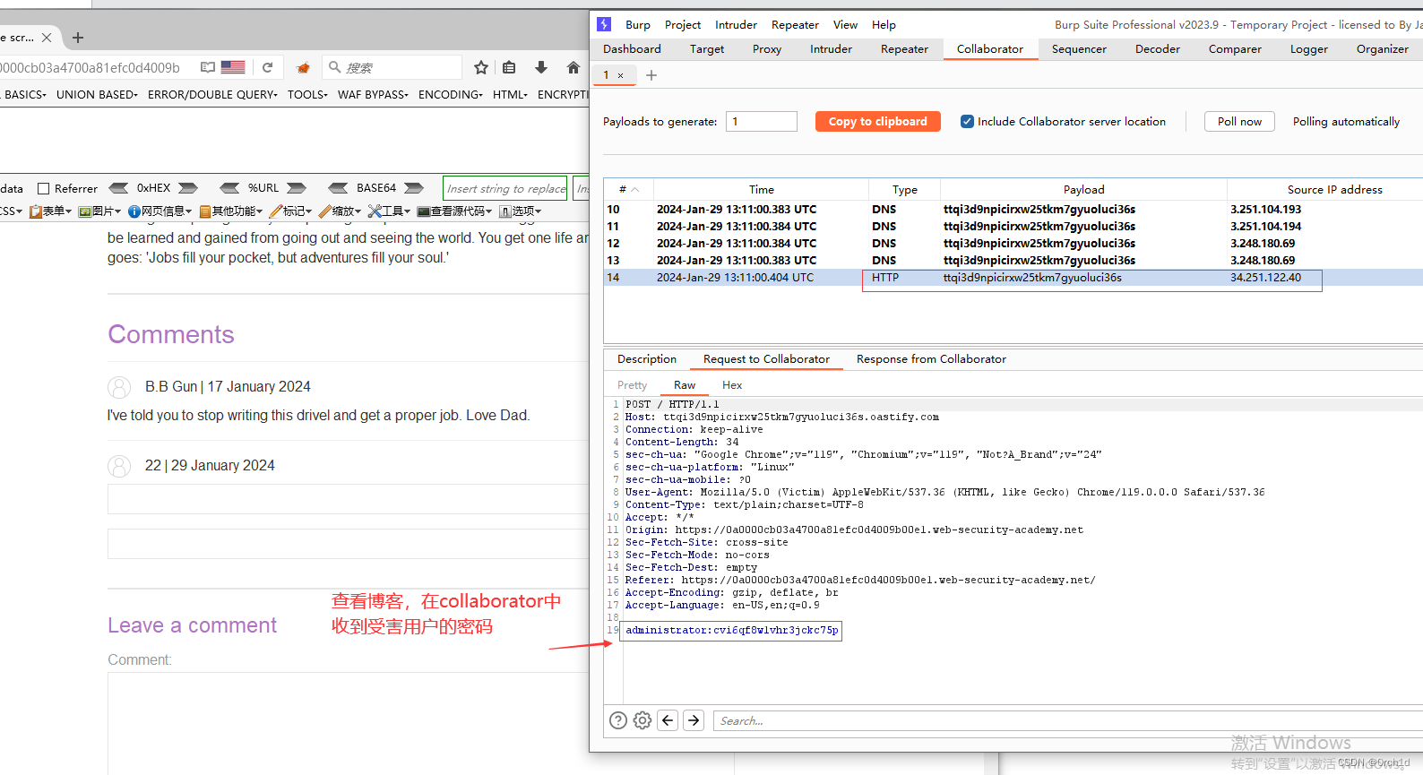Select the HTTP interaction row 14
This screenshot has width=1423, height=775.
1013,278
